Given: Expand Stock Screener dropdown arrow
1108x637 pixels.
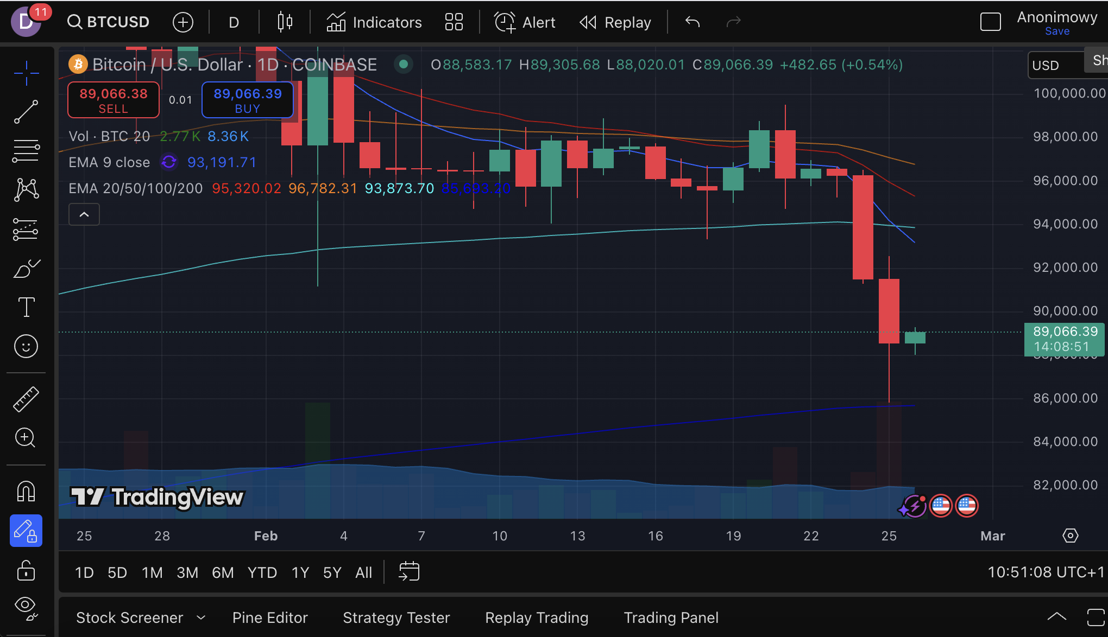Looking at the screenshot, I should point(201,617).
